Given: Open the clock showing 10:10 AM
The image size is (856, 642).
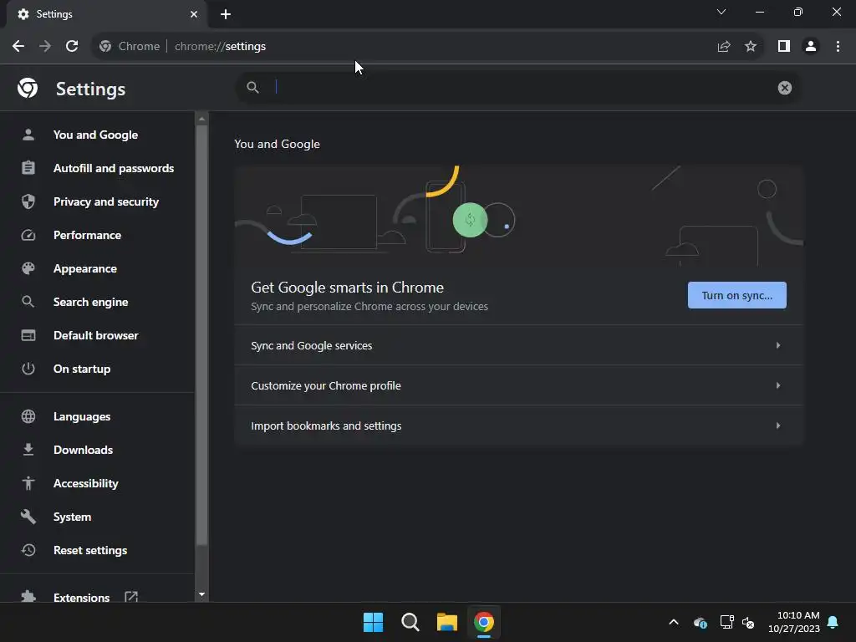Looking at the screenshot, I should (794, 622).
